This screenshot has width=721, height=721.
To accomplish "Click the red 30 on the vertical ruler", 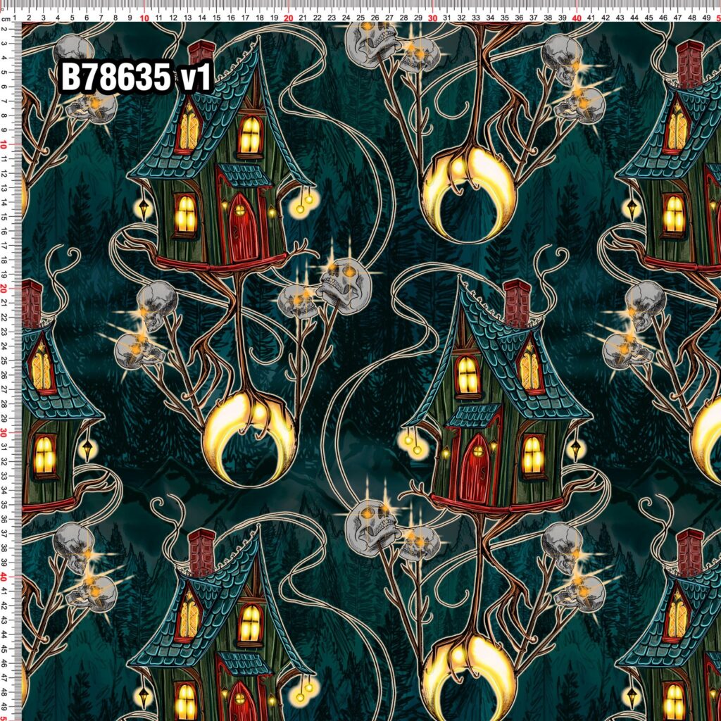I will (x=4, y=433).
